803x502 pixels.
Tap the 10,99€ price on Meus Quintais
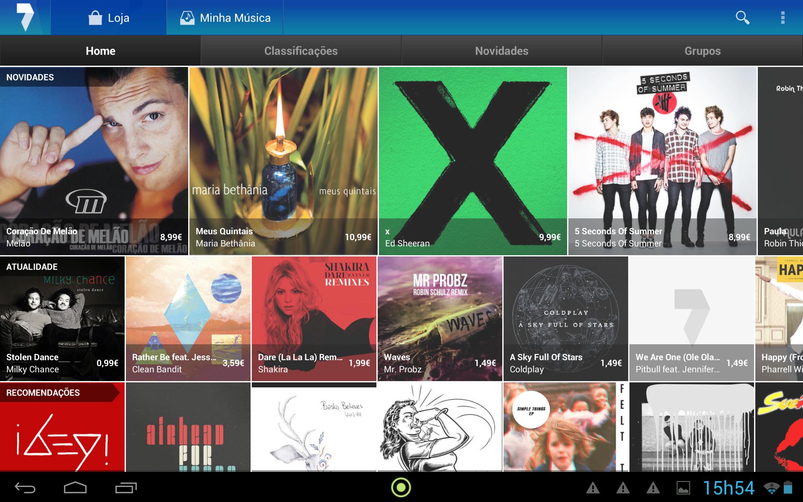coord(358,237)
